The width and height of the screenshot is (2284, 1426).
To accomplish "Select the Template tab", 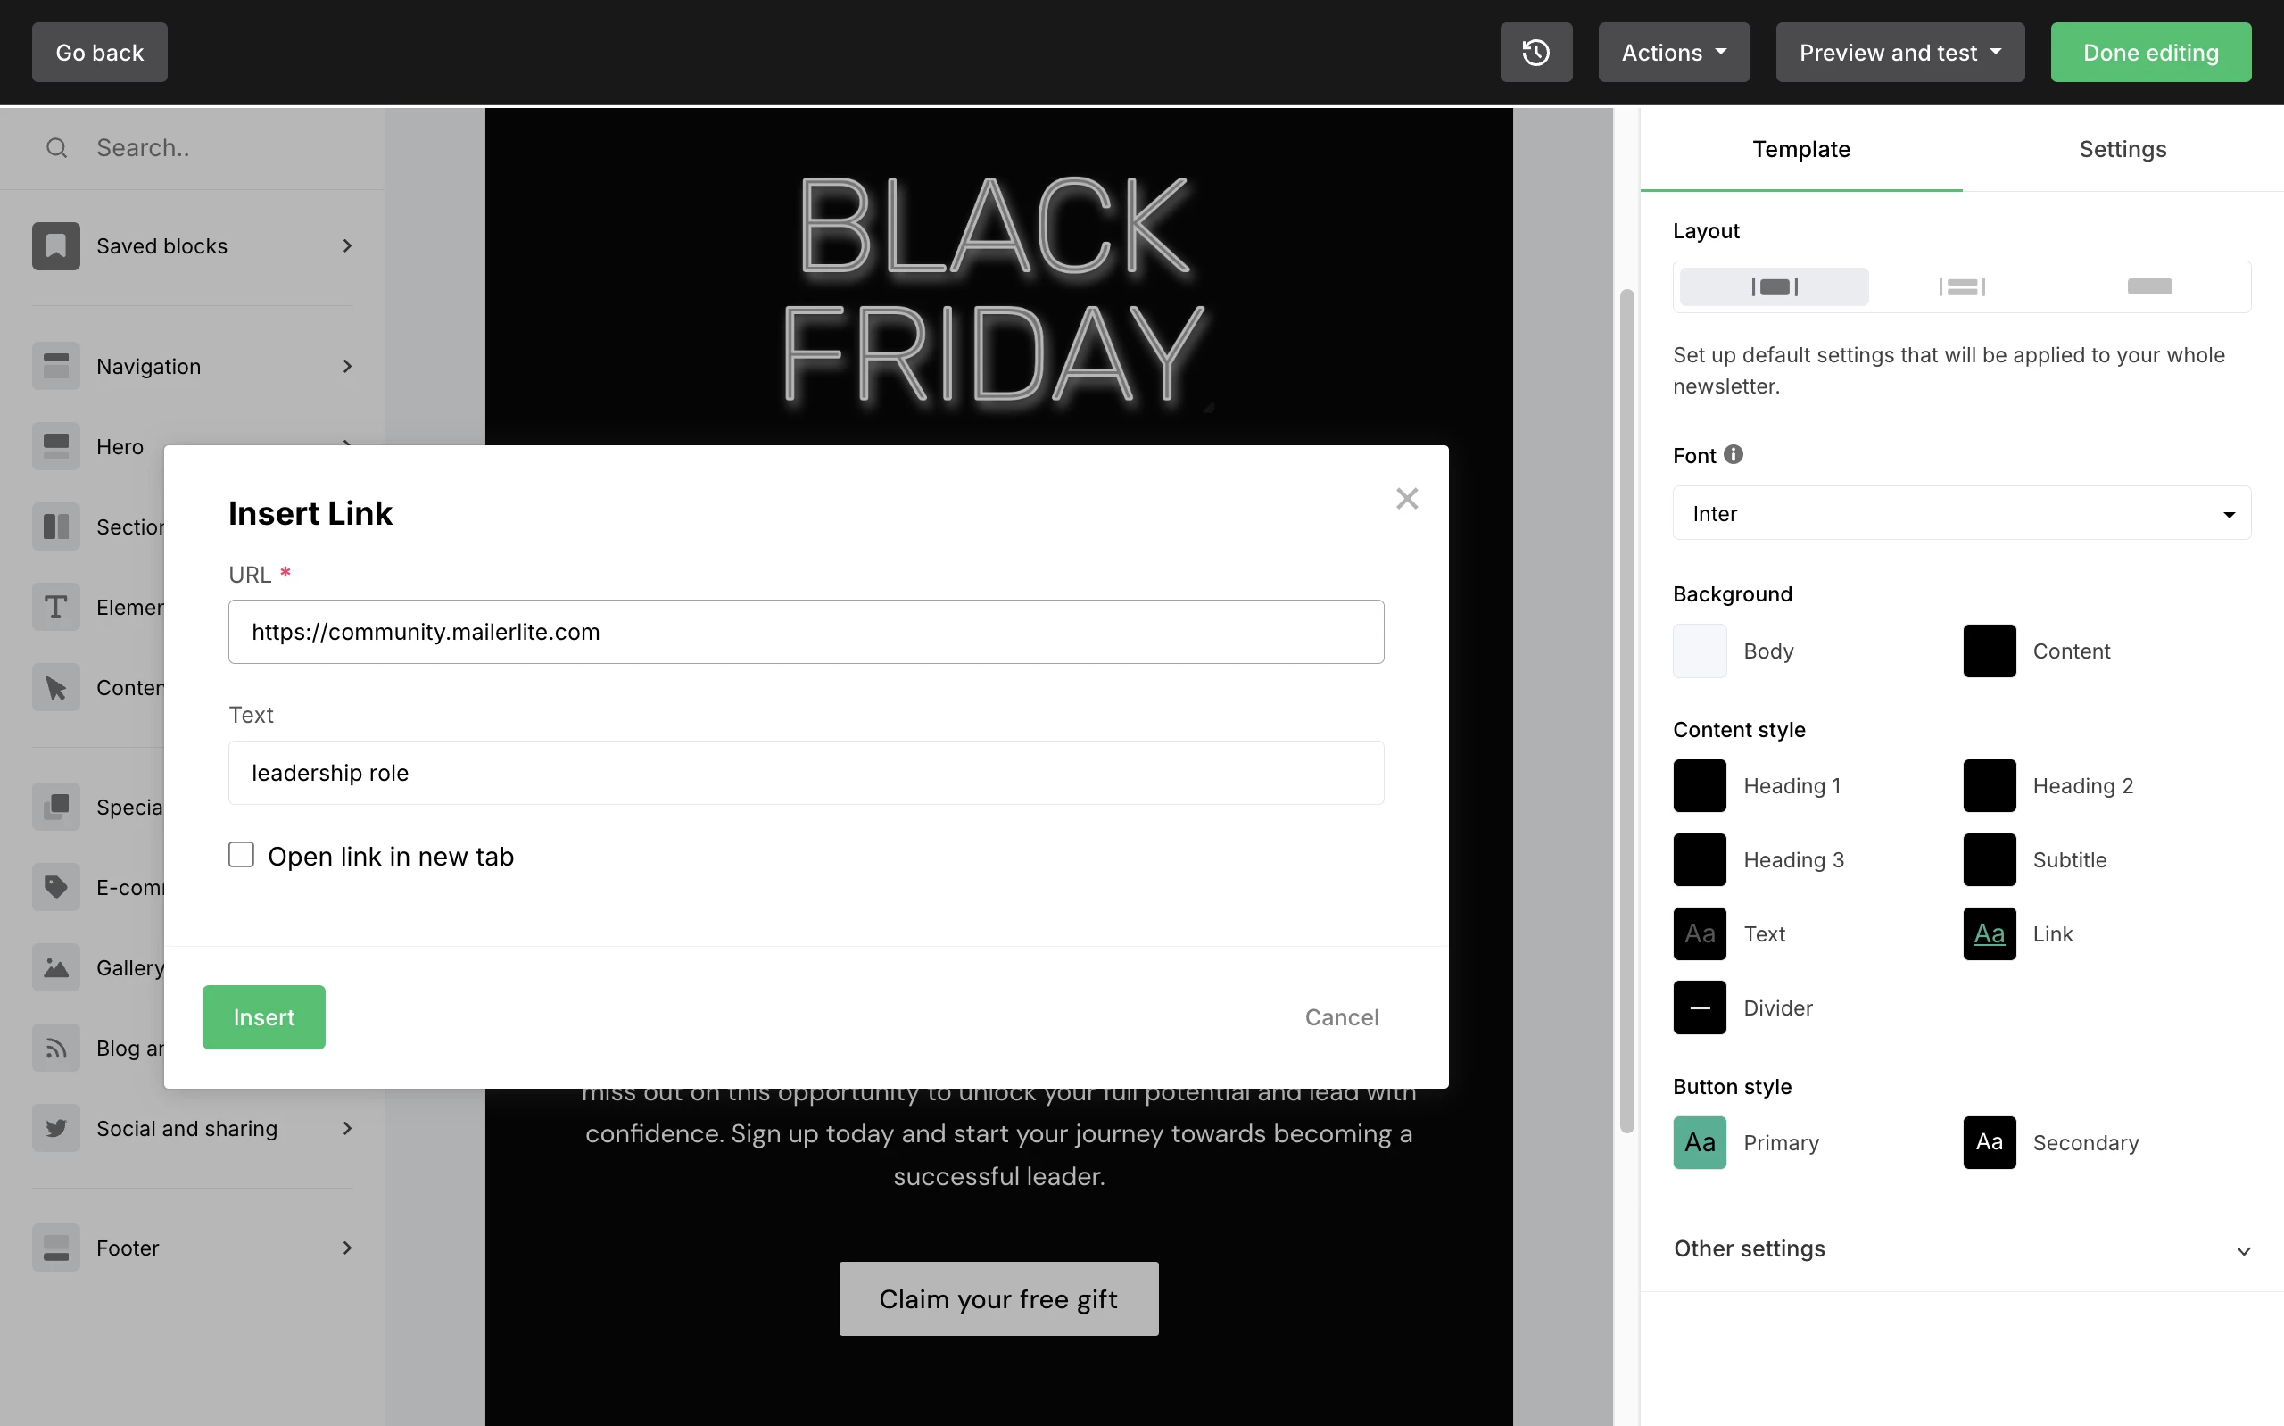I will pos(1800,149).
